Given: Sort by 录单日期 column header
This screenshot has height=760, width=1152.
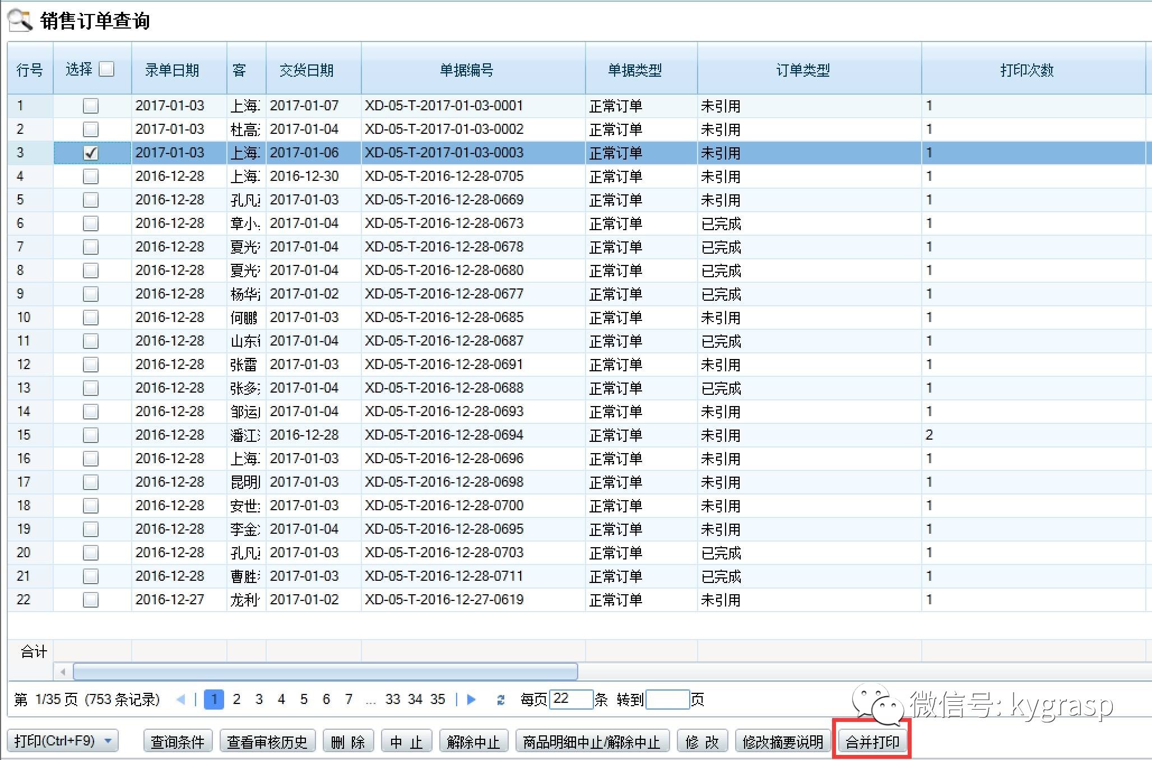Looking at the screenshot, I should point(172,70).
